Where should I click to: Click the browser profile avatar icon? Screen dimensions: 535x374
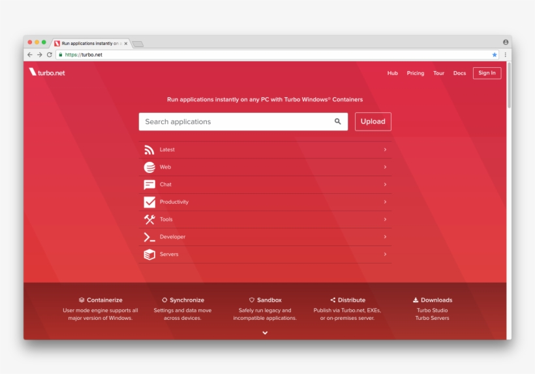tap(506, 42)
